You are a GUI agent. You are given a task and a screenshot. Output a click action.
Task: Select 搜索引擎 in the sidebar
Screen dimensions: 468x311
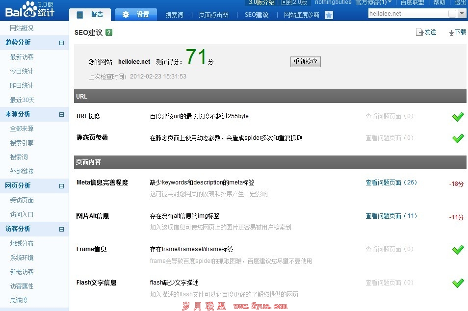[x=22, y=143]
